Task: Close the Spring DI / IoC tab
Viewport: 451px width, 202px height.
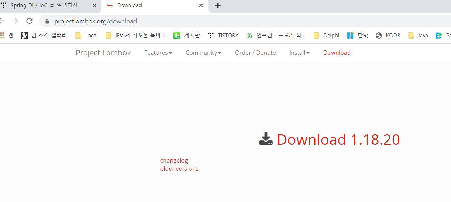Action: tap(94, 6)
